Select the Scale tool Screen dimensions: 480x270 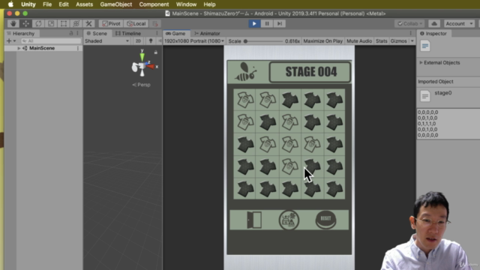[x=51, y=23]
